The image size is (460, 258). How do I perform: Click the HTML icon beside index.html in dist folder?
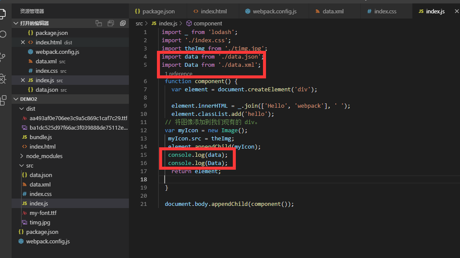point(25,146)
